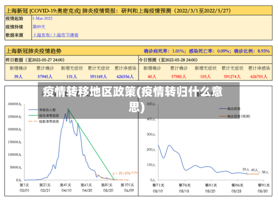The height and width of the screenshot is (201, 278).
Task: Click the 第91天 x-axis label
Action: [264, 185]
